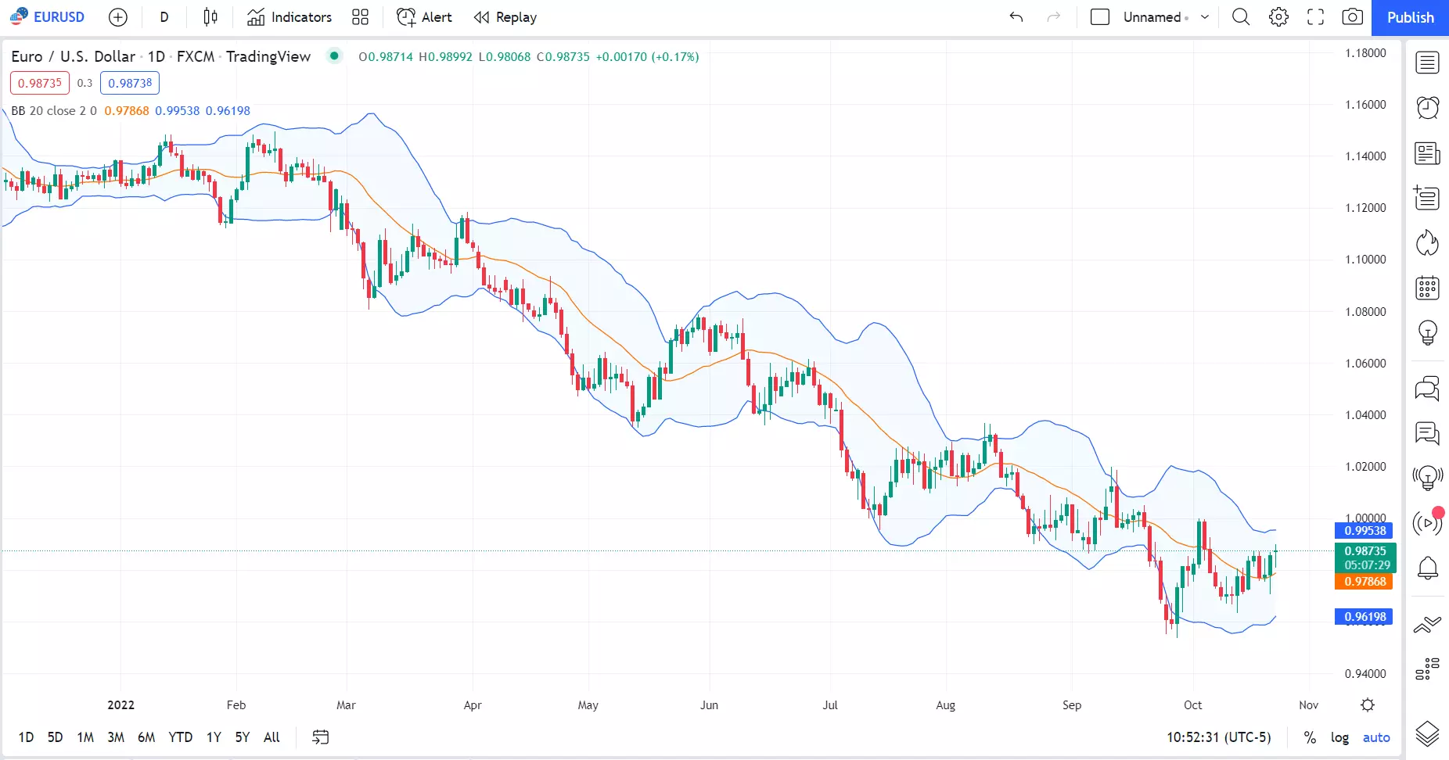Open the Calendar panel icon
This screenshot has width=1449, height=760.
(x=1427, y=288)
